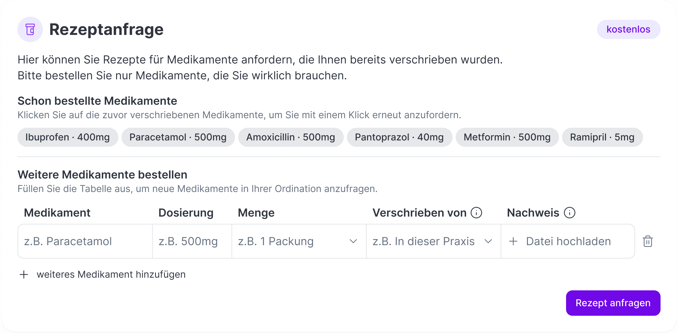Viewport: 678px width, 334px height.
Task: Click into the Dosierung input field
Action: pos(192,241)
